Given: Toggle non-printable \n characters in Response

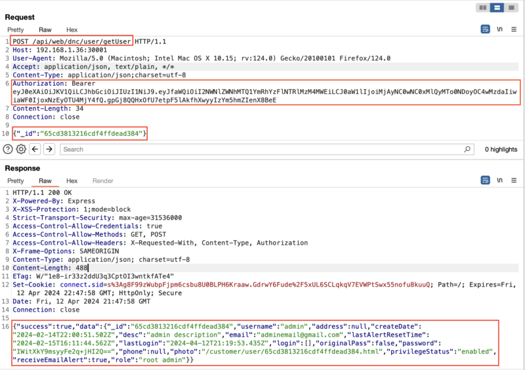Looking at the screenshot, I should (499, 180).
